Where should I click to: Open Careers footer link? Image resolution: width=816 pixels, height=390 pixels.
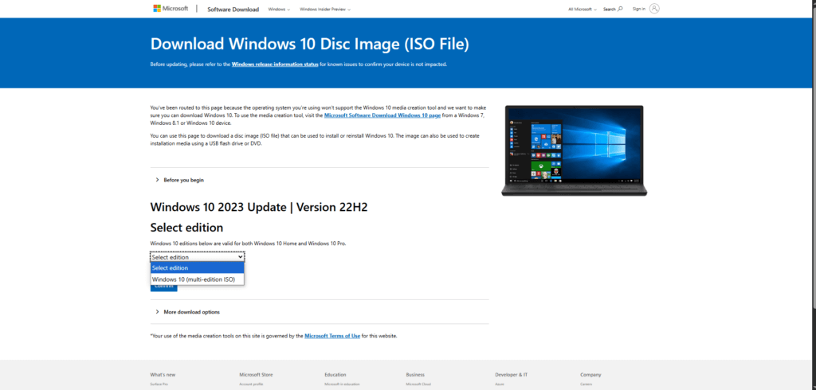click(x=586, y=384)
